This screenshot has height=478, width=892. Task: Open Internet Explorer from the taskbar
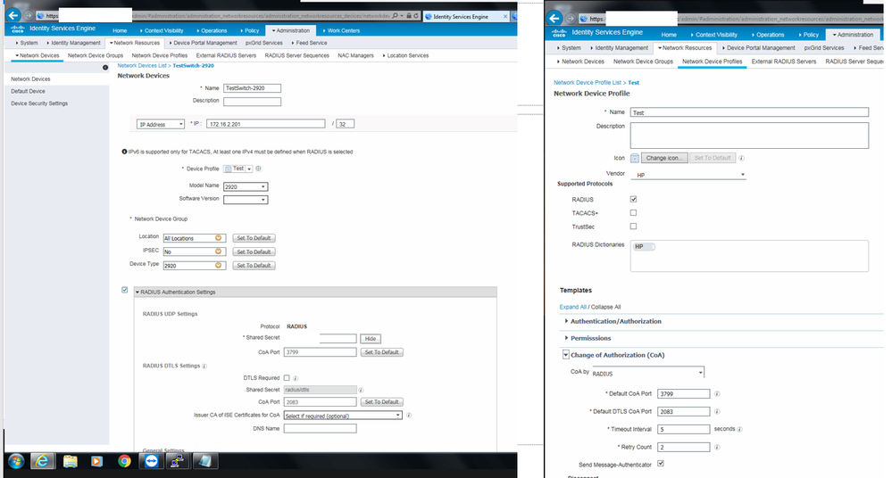(43, 461)
